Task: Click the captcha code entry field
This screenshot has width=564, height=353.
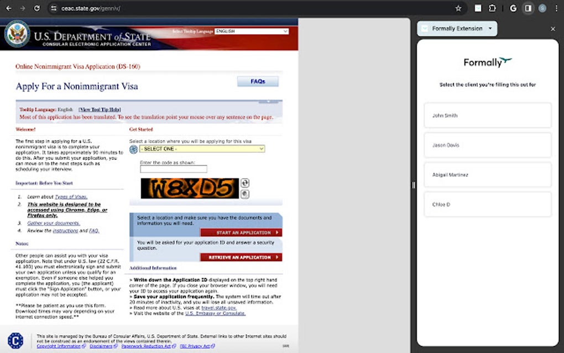Action: pos(173,168)
